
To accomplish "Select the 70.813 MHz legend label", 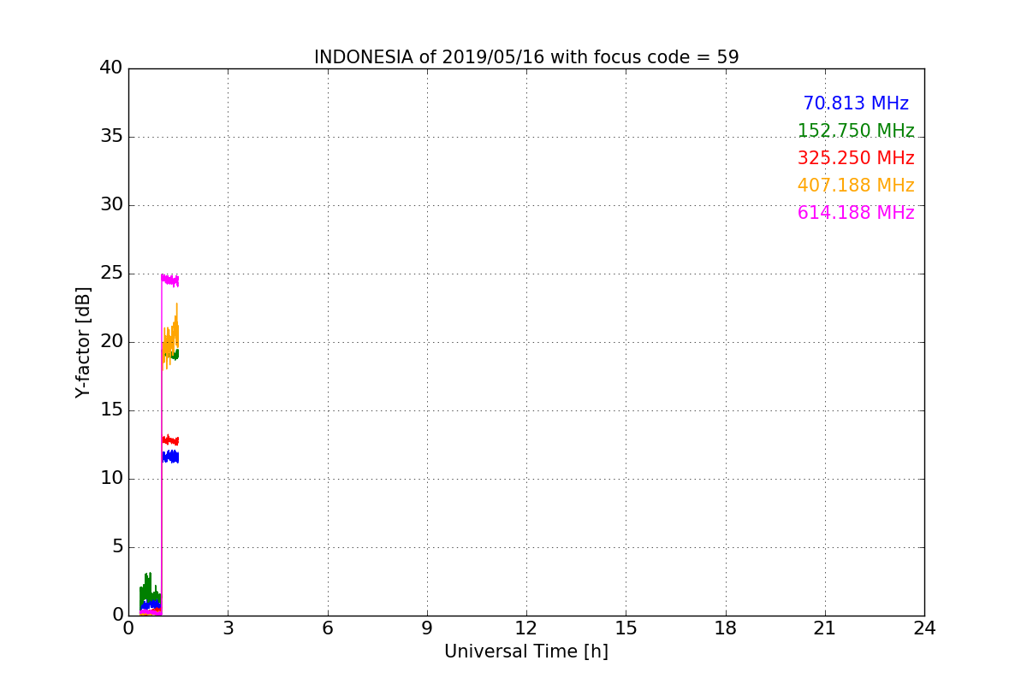I will coord(856,103).
